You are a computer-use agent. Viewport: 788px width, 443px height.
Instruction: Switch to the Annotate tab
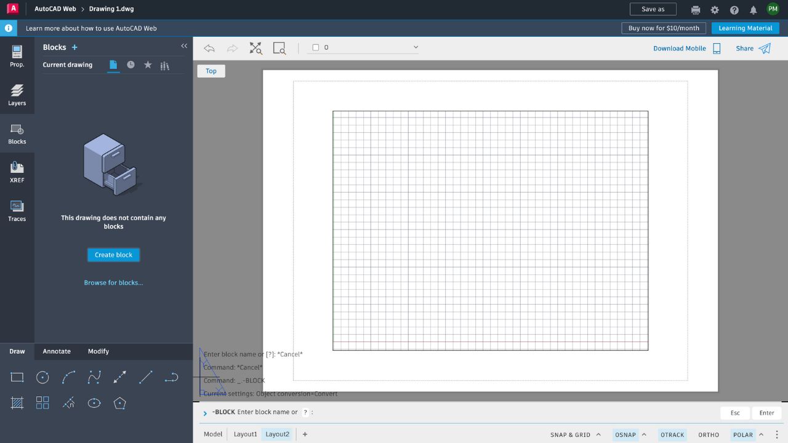coord(57,351)
